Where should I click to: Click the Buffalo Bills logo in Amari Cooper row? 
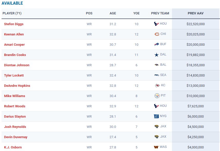click(157, 44)
